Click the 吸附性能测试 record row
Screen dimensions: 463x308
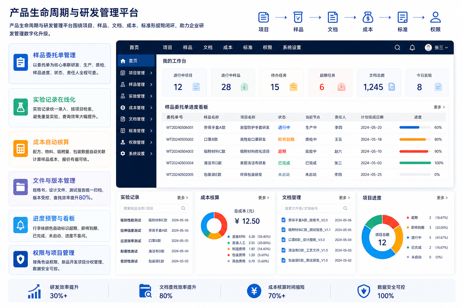(154, 220)
